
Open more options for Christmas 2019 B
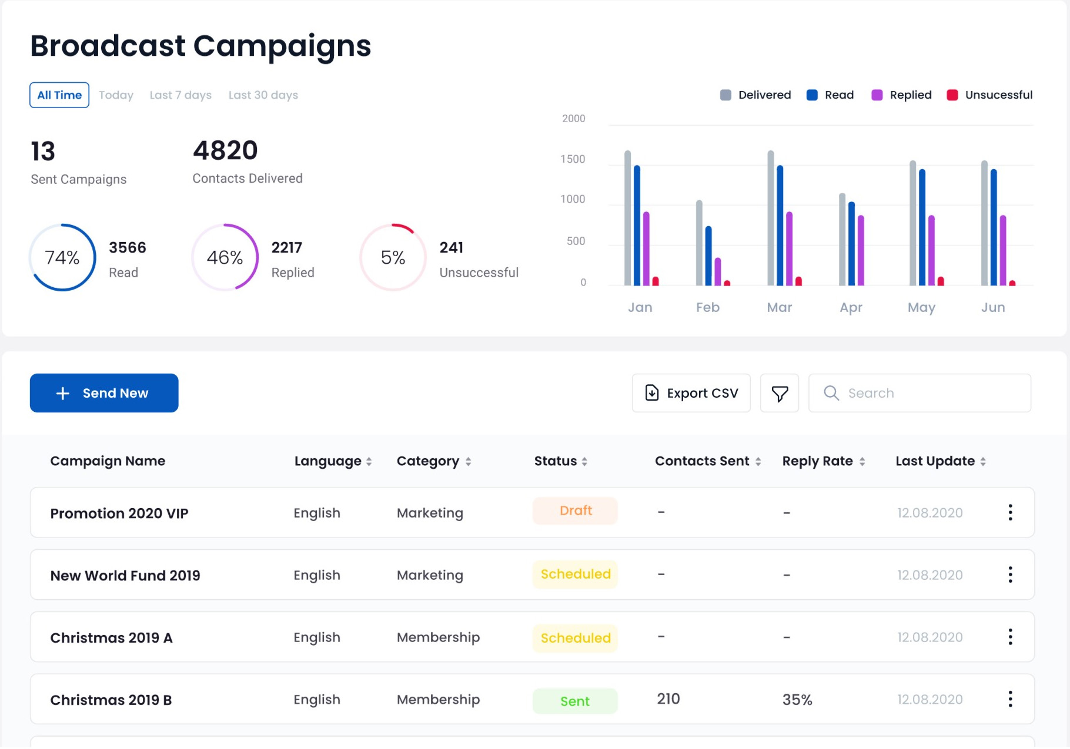coord(1010,699)
